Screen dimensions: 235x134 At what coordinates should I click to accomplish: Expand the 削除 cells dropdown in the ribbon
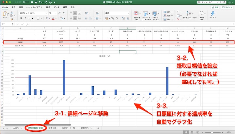[x=172, y=16]
